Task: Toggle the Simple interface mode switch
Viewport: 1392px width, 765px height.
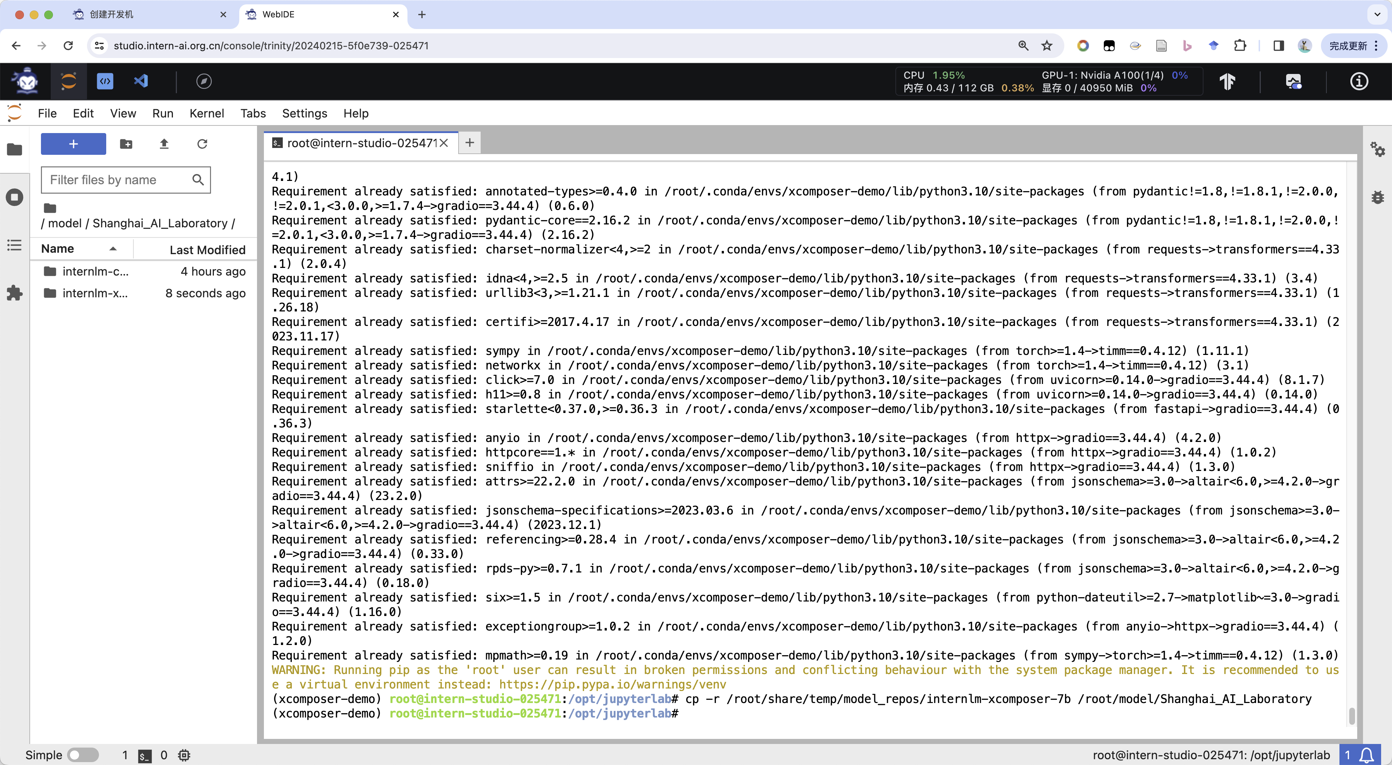Action: coord(83,755)
